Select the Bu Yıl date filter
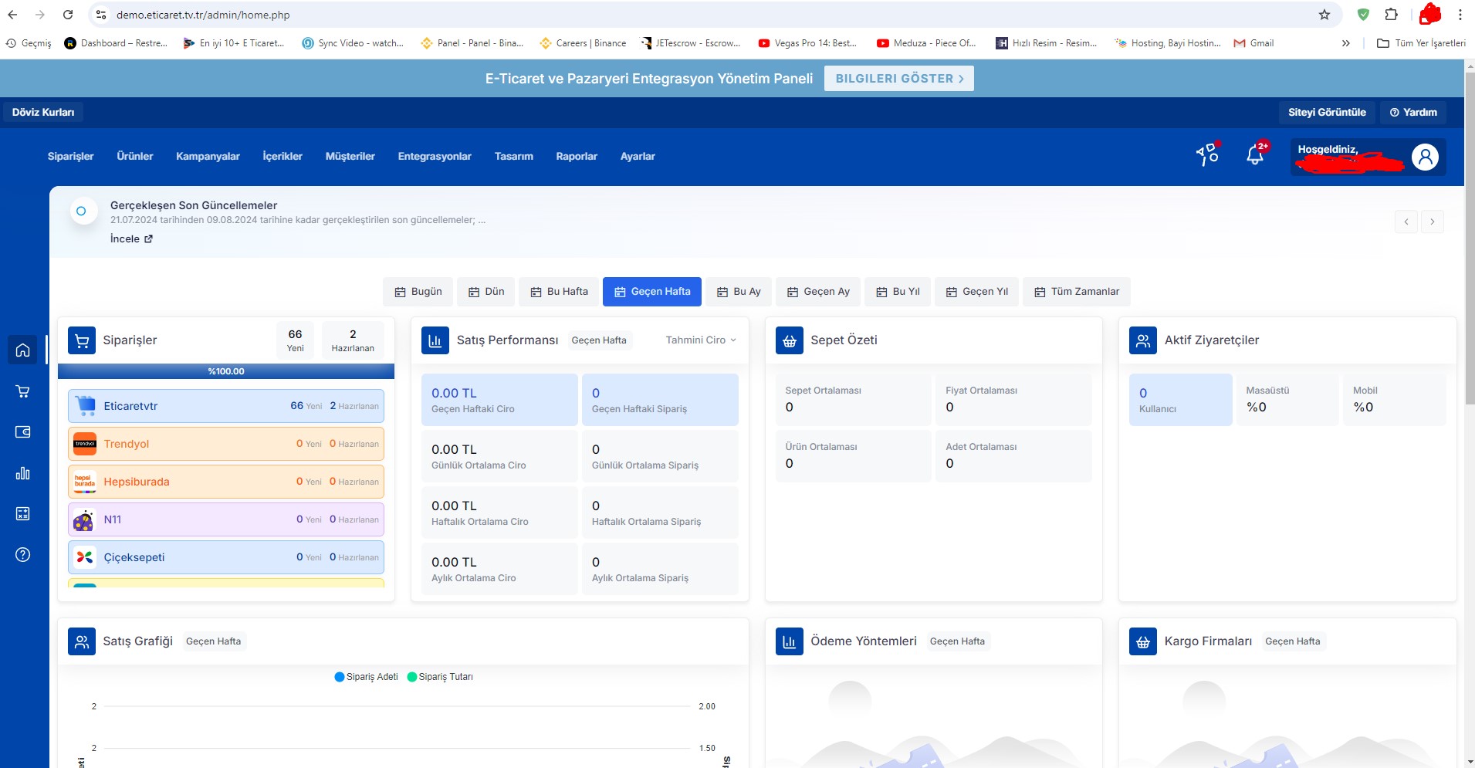The height and width of the screenshot is (768, 1475). click(x=898, y=292)
